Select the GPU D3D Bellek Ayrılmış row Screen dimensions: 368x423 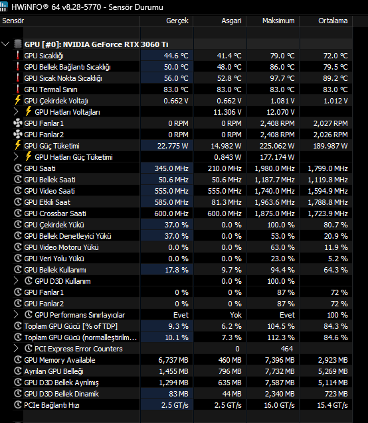[182, 383]
